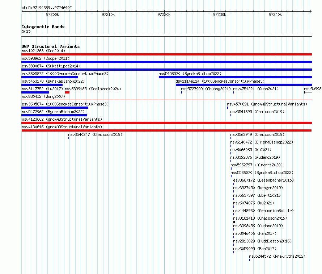This screenshot has height=274, width=322.
Task: Click the blue dgv1114e214 variant bar
Action: coord(244,85)
